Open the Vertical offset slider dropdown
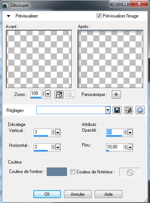Screen dimensions: 150x203 click(58, 132)
